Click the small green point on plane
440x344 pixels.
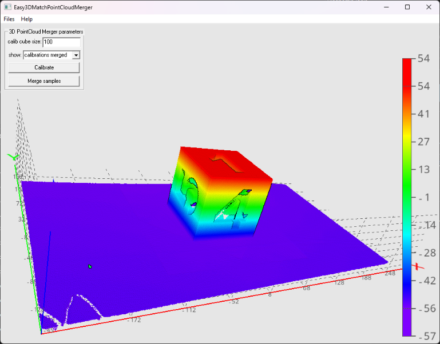90,266
